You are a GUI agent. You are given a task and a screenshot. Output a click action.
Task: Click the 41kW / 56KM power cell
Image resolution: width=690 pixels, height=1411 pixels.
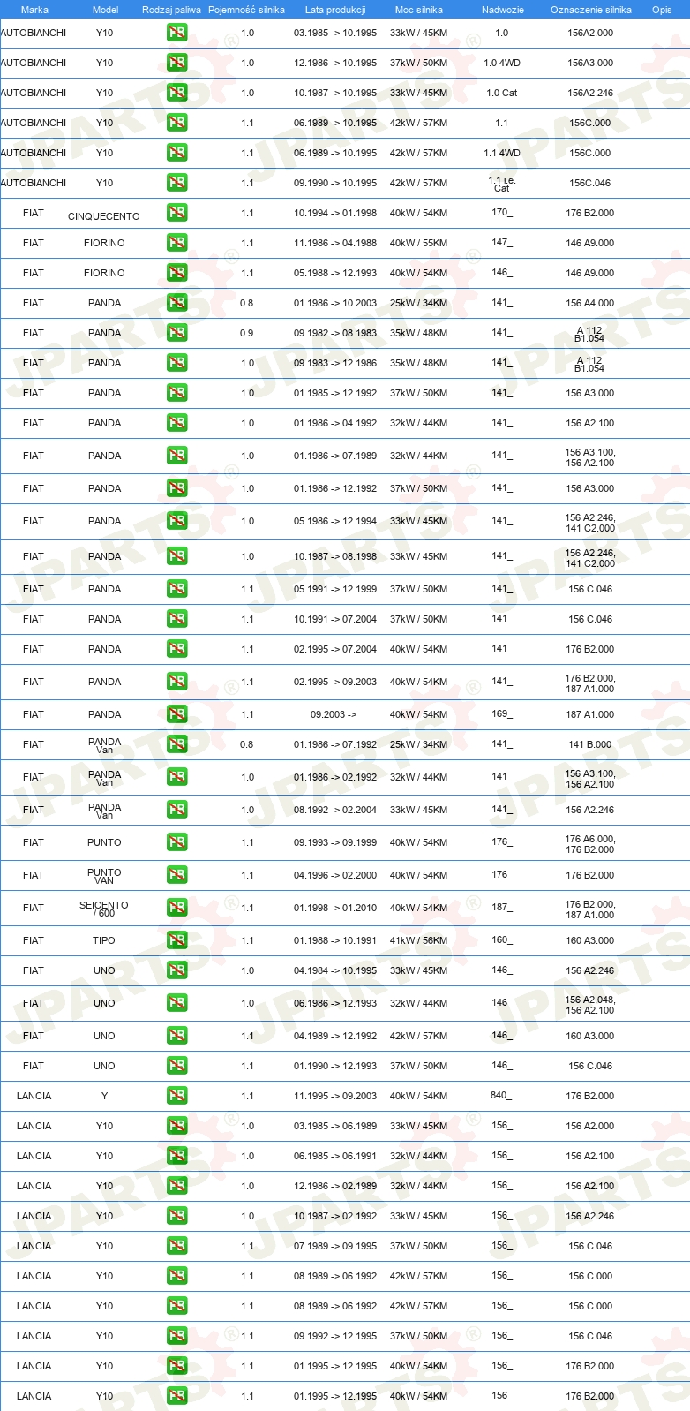tap(419, 940)
